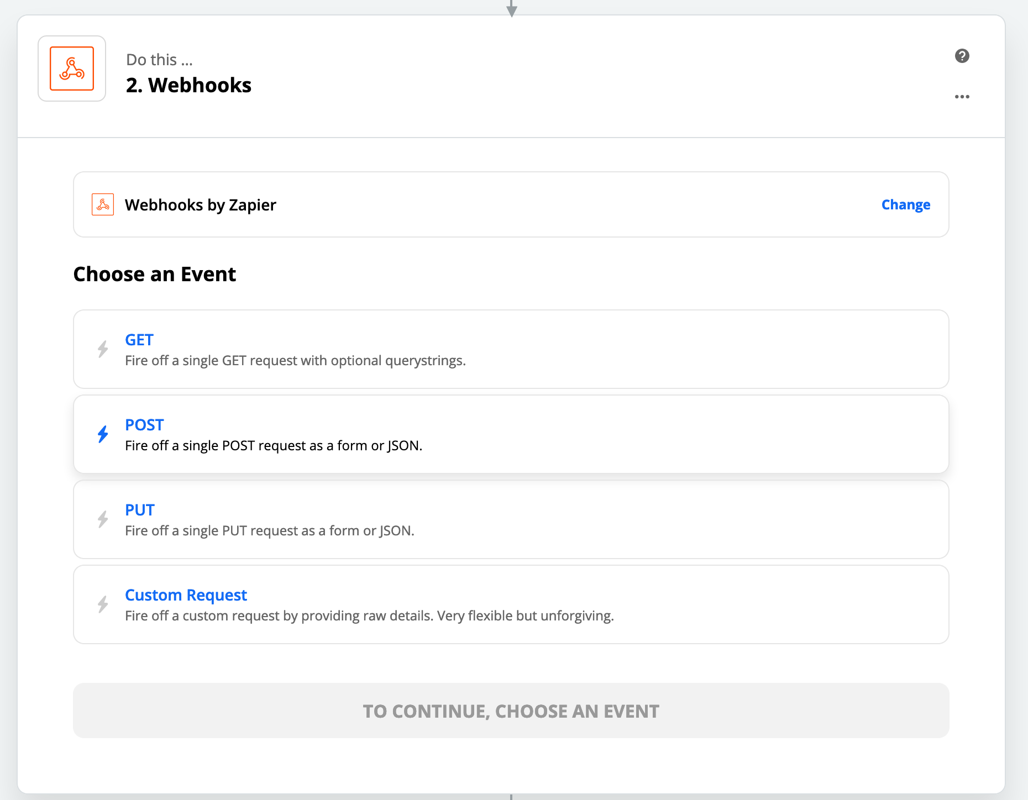Select the GET event option
Screen dimensions: 1028x800
click(511, 349)
